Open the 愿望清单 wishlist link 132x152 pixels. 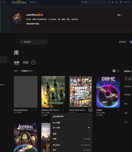122,42
